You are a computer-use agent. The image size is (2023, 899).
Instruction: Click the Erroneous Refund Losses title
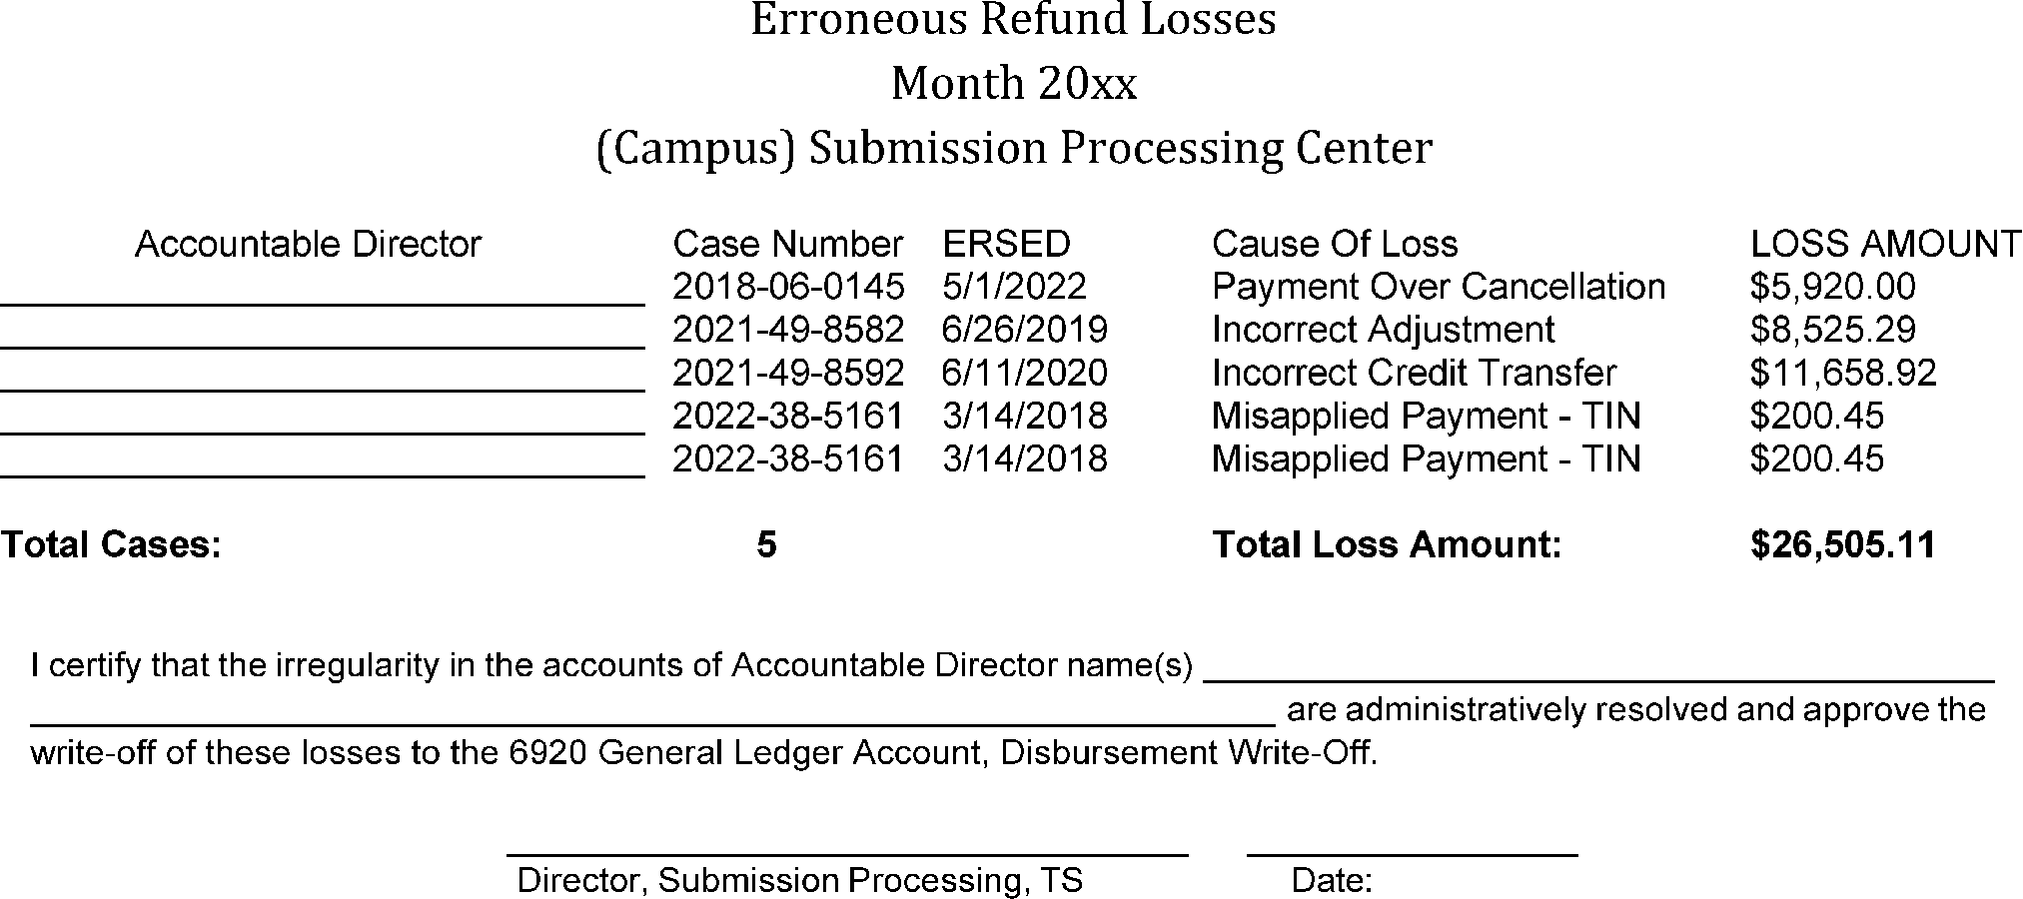point(1013,20)
